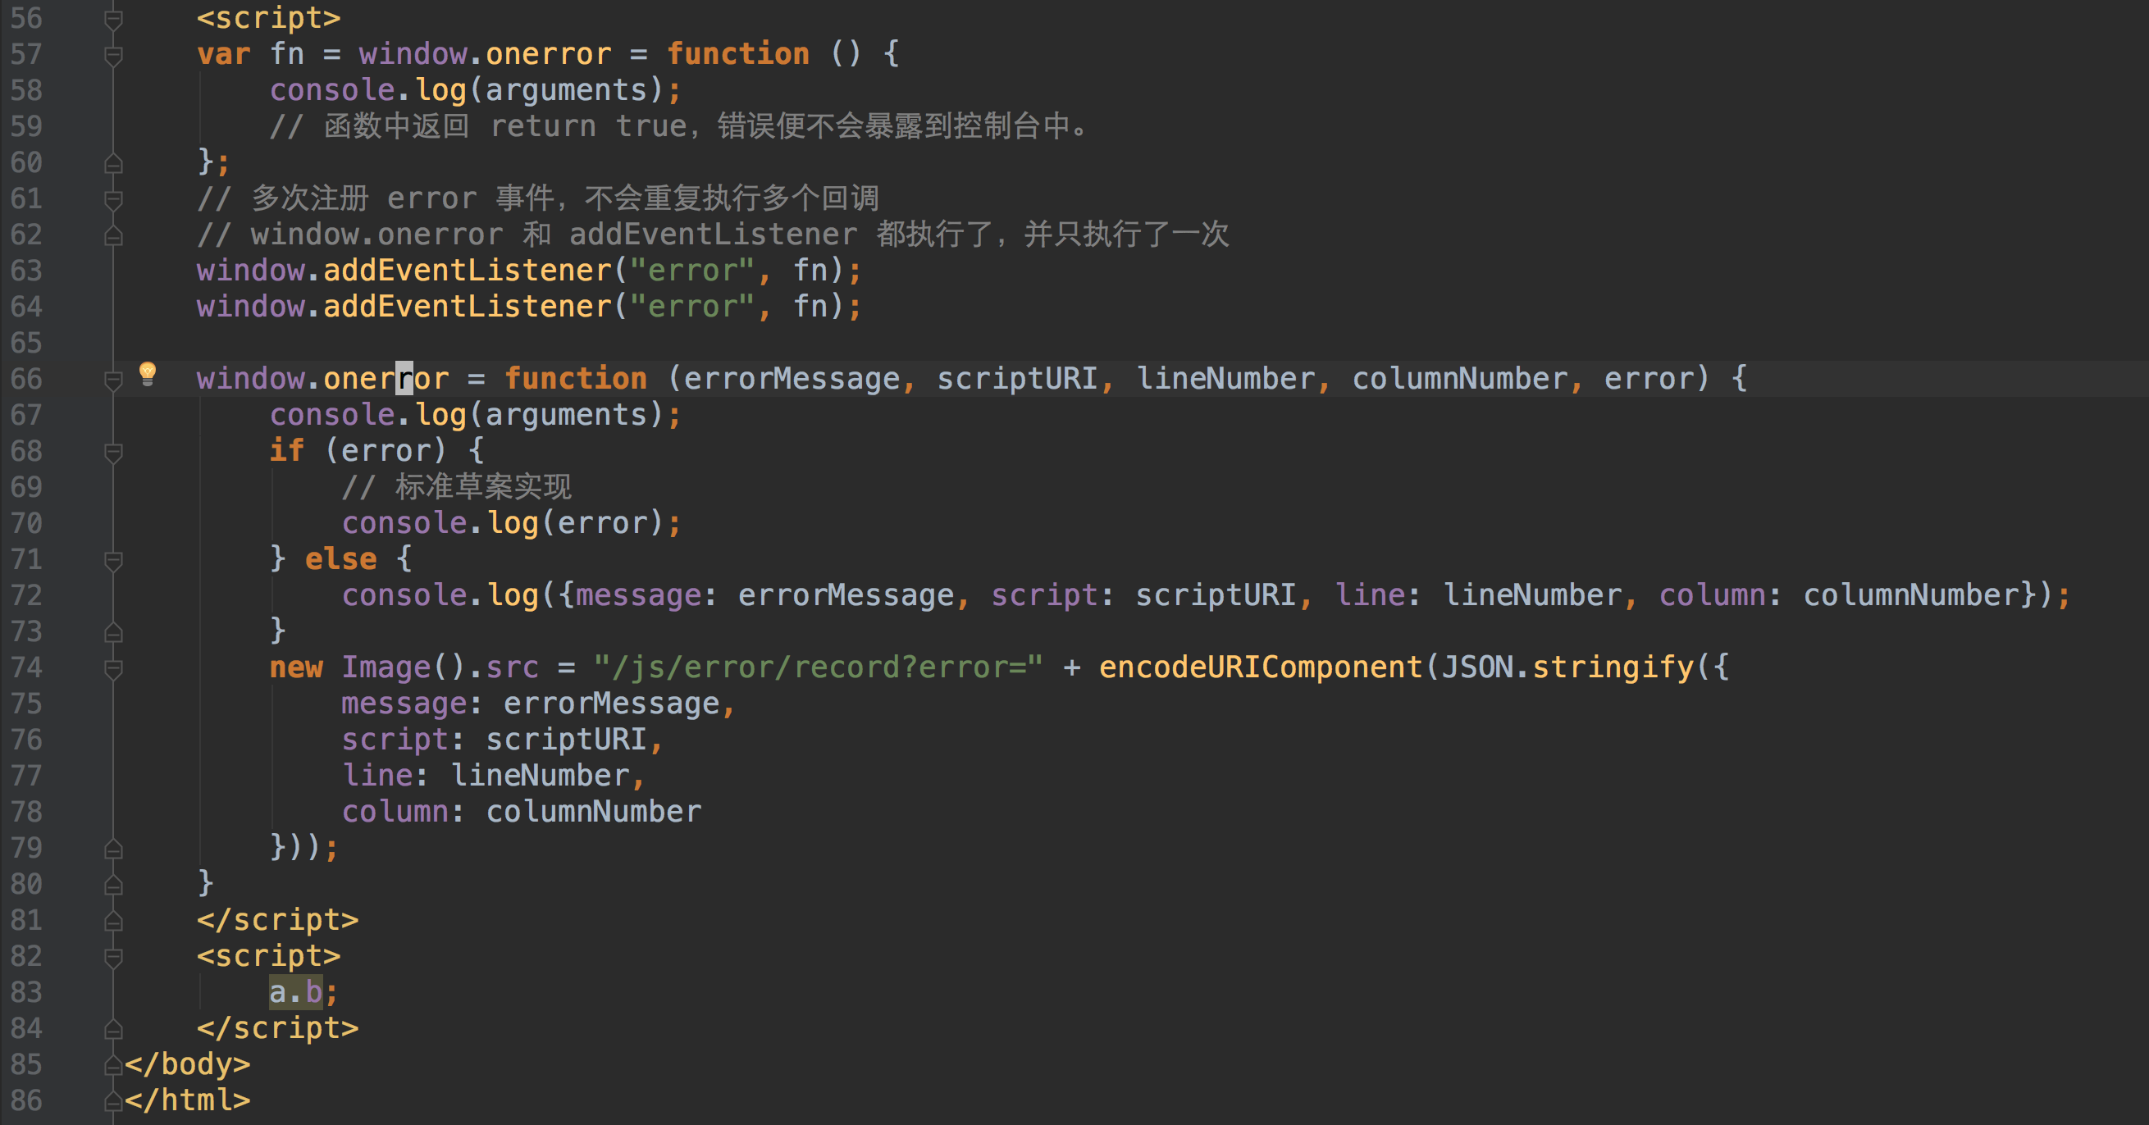Click the "/js/error/record?error=" string literal
The height and width of the screenshot is (1125, 2149).
(x=818, y=667)
